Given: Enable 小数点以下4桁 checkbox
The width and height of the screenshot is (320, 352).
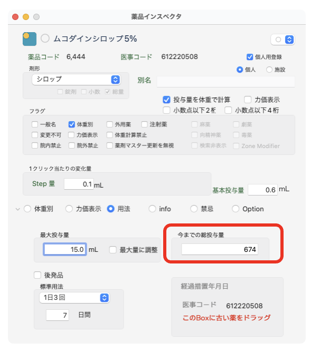Looking at the screenshot, I should tap(228, 110).
